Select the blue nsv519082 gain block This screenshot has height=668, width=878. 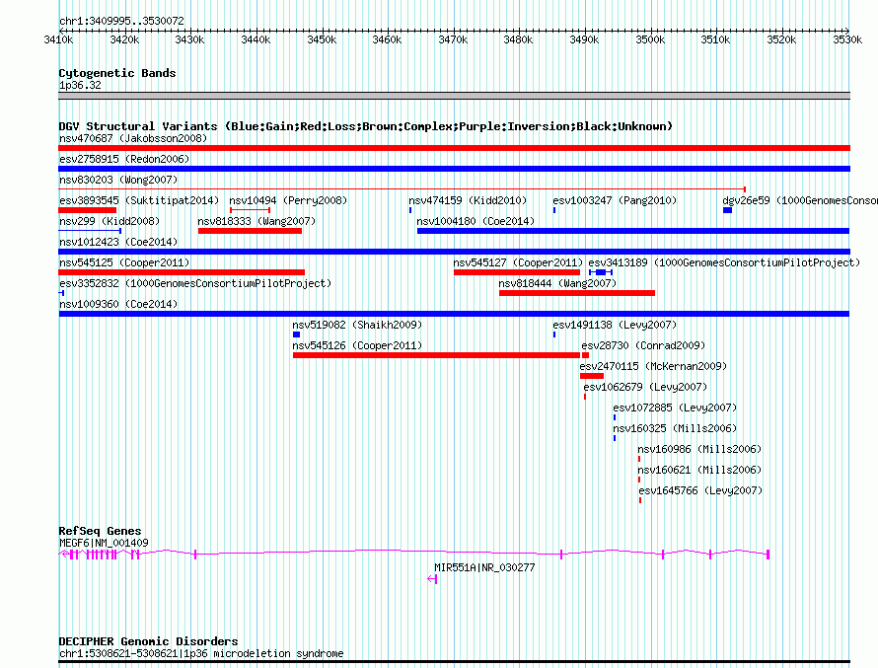[296, 334]
